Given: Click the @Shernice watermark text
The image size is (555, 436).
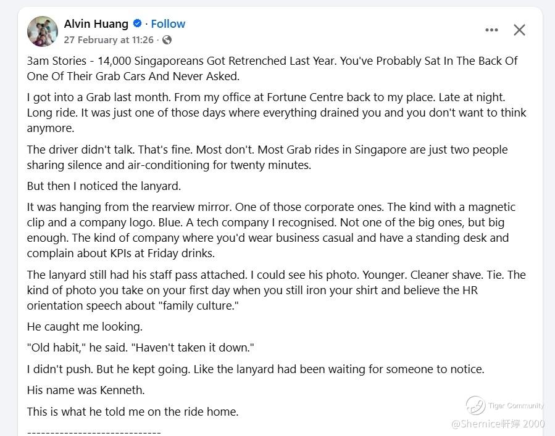Looking at the screenshot, I should pos(498,423).
